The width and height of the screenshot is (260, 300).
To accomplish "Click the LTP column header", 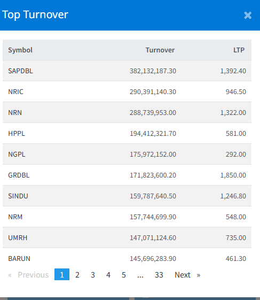I will (x=239, y=50).
